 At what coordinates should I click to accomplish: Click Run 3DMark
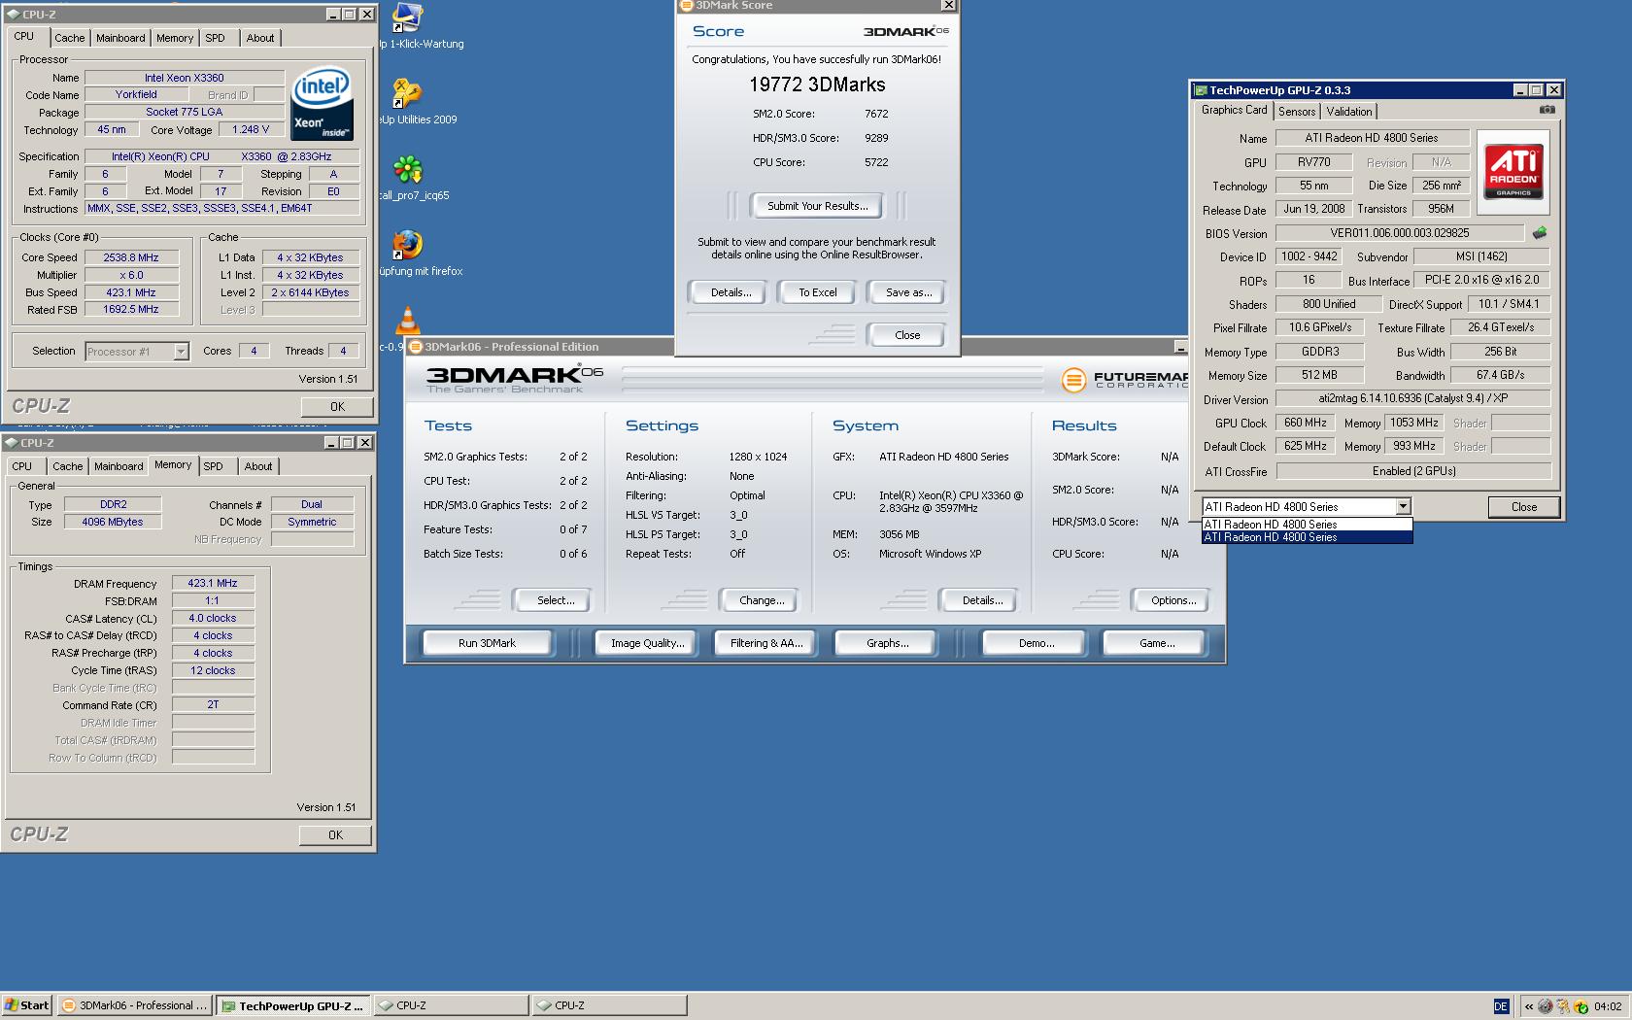[487, 643]
